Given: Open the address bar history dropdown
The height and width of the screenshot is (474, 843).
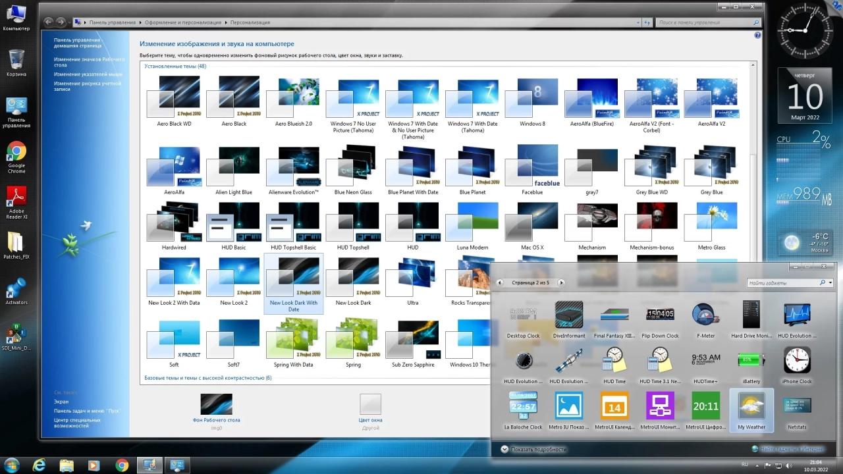Looking at the screenshot, I should pos(637,22).
